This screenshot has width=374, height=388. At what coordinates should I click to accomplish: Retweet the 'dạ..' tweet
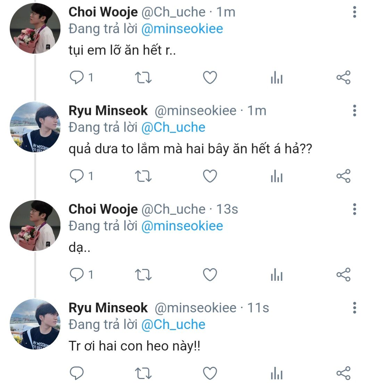click(x=143, y=275)
